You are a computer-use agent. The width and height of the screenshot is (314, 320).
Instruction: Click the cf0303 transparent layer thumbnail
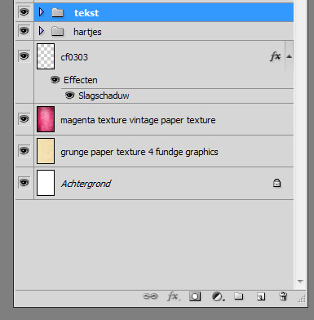[46, 56]
